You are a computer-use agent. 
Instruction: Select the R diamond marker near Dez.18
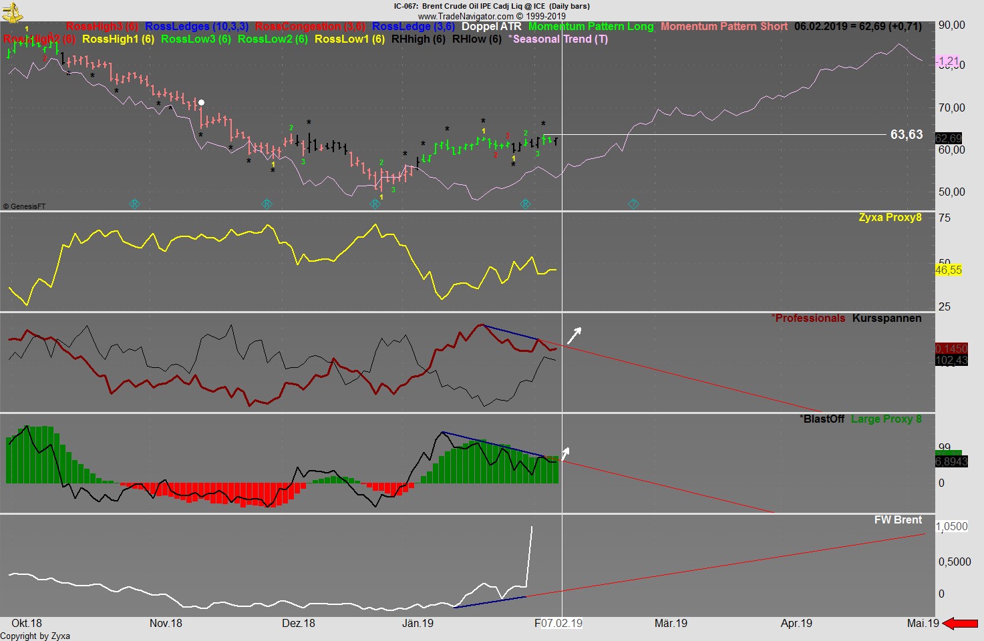(x=267, y=204)
